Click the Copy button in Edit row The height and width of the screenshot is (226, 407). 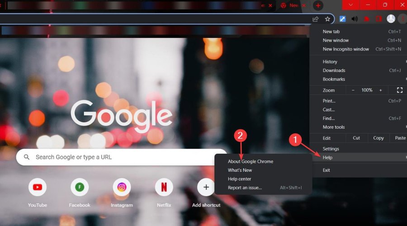379,138
